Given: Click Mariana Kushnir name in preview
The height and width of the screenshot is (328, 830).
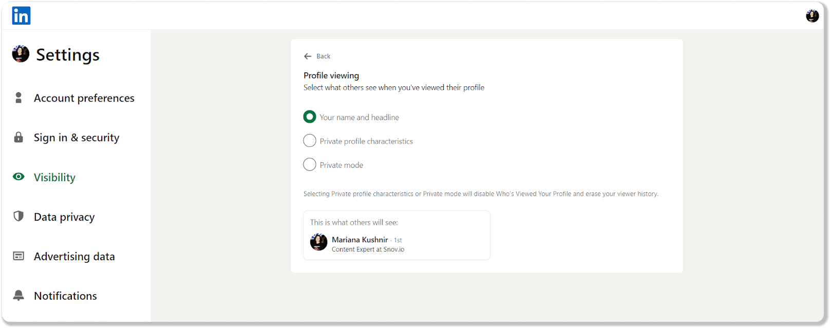Looking at the screenshot, I should (360, 240).
